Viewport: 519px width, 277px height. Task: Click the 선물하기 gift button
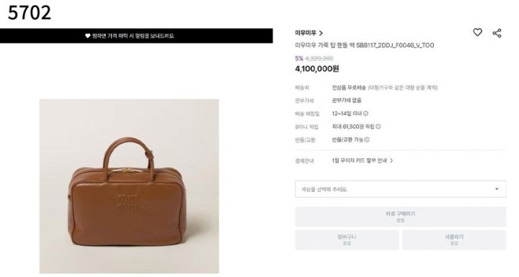[454, 240]
